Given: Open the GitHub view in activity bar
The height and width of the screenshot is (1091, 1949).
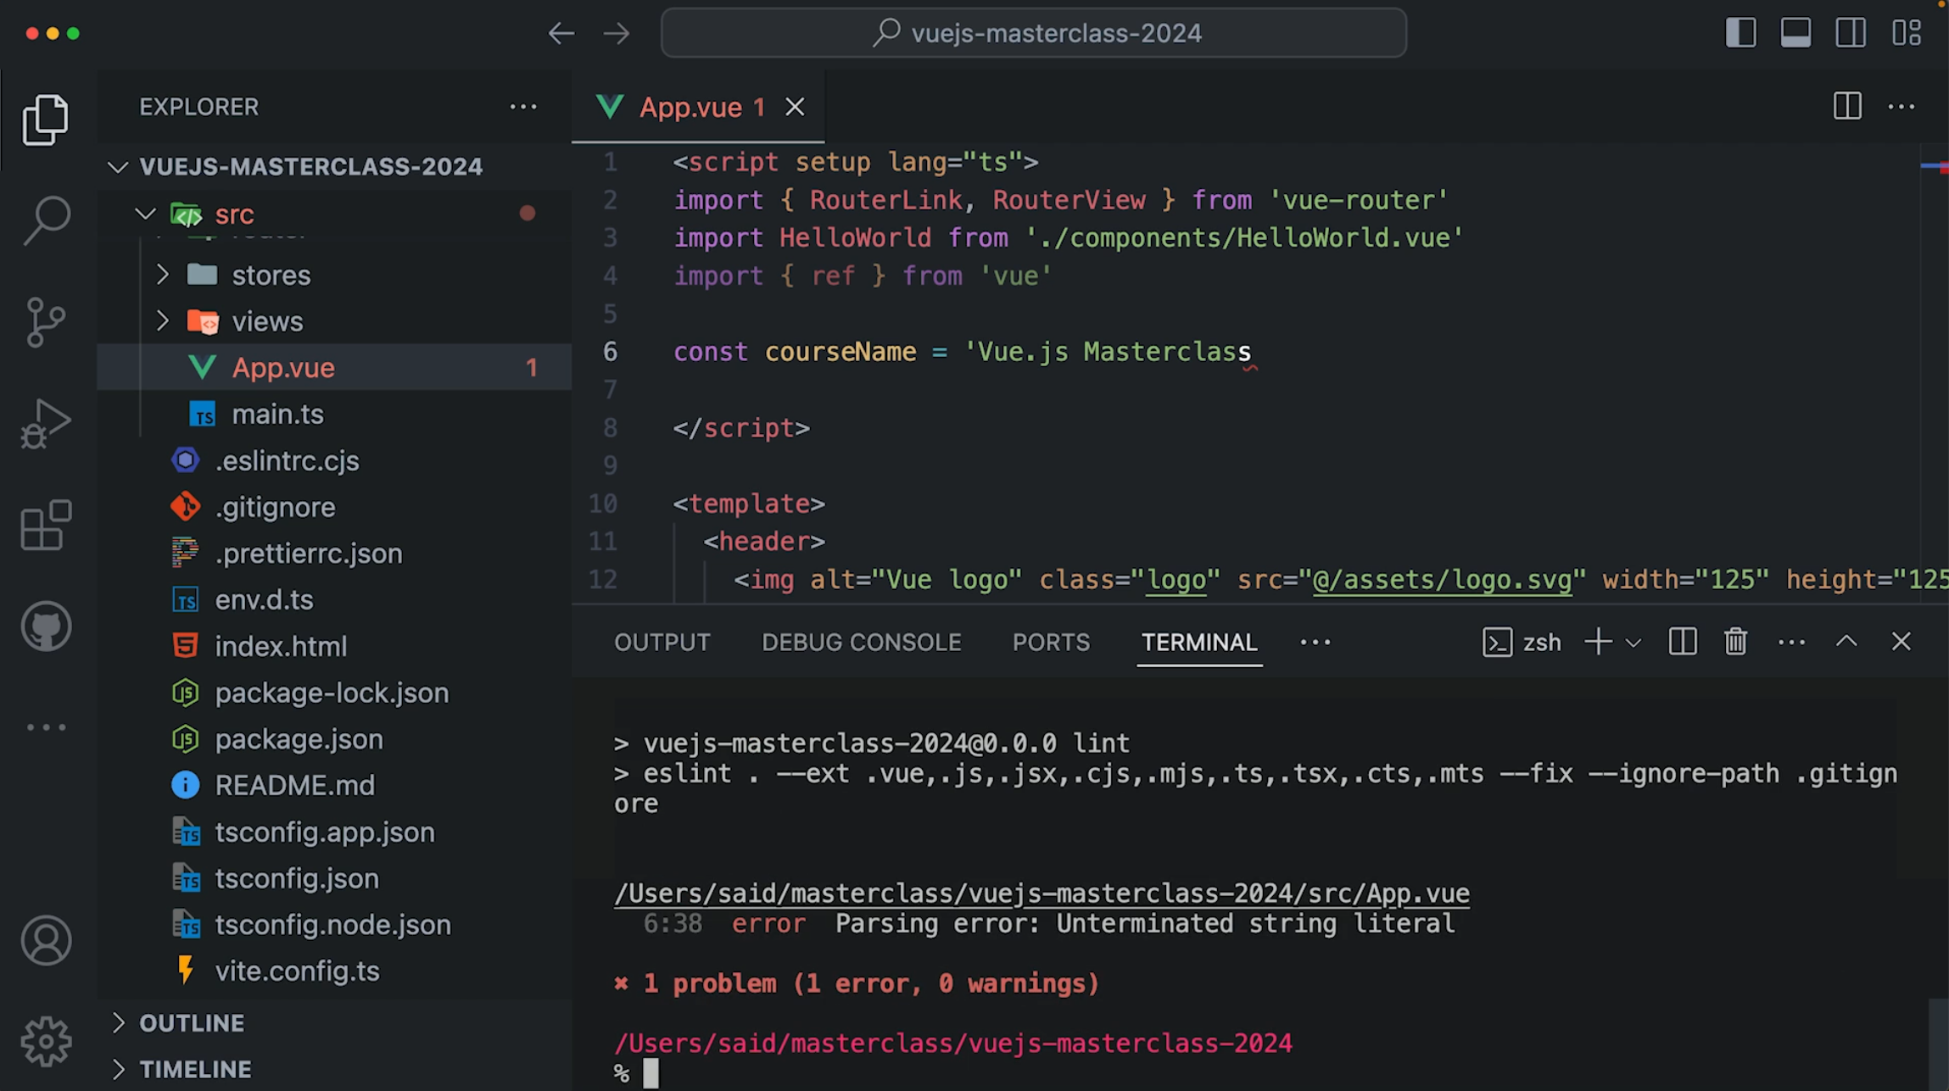Looking at the screenshot, I should [46, 626].
